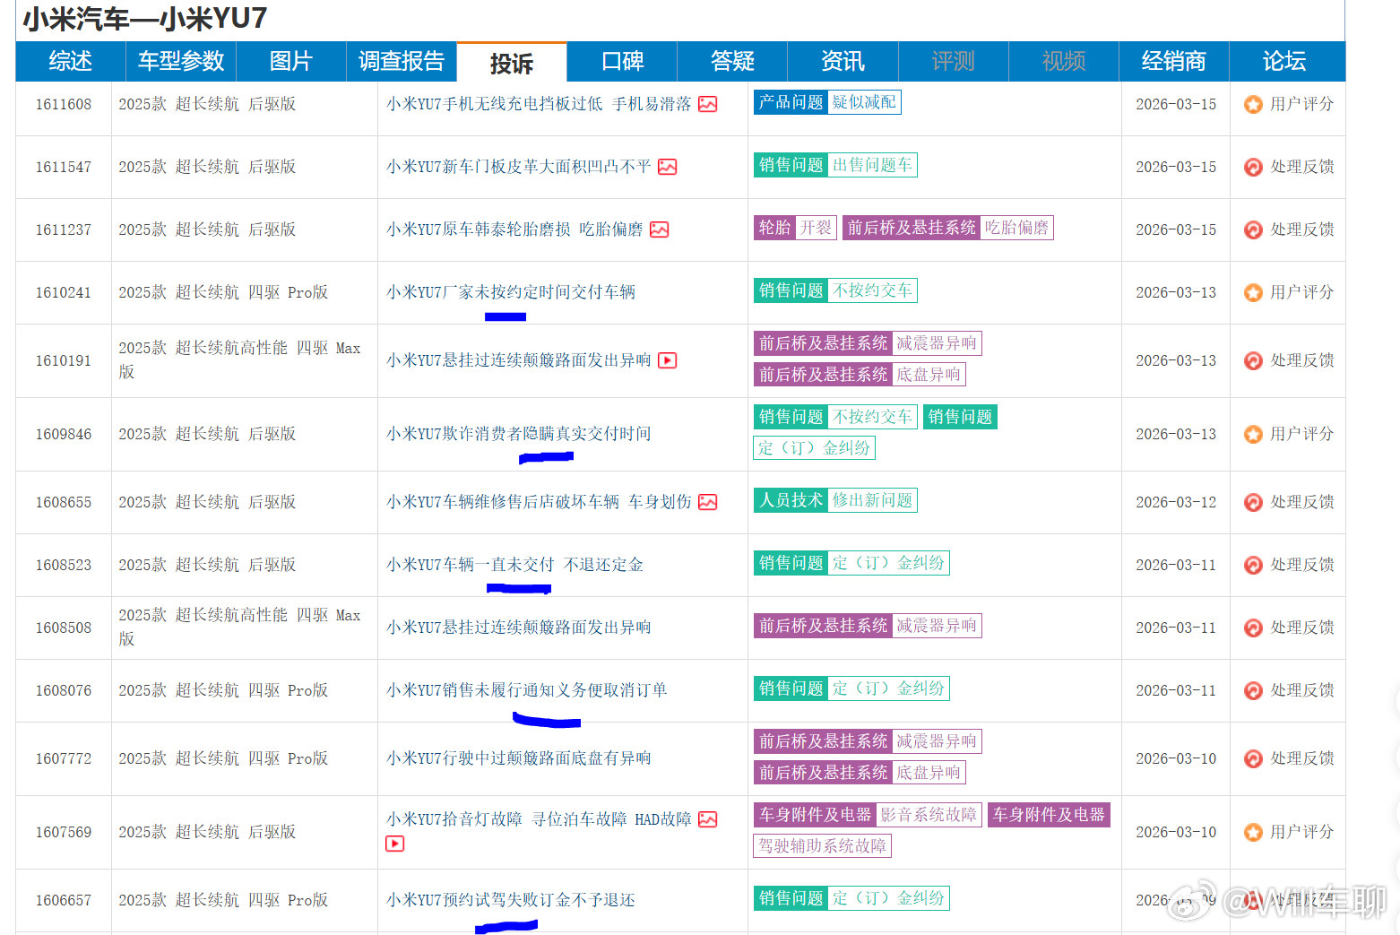This screenshot has height=935, width=1400.
Task: Click the 处理反馈 icon in row 1608523
Action: tap(1253, 565)
